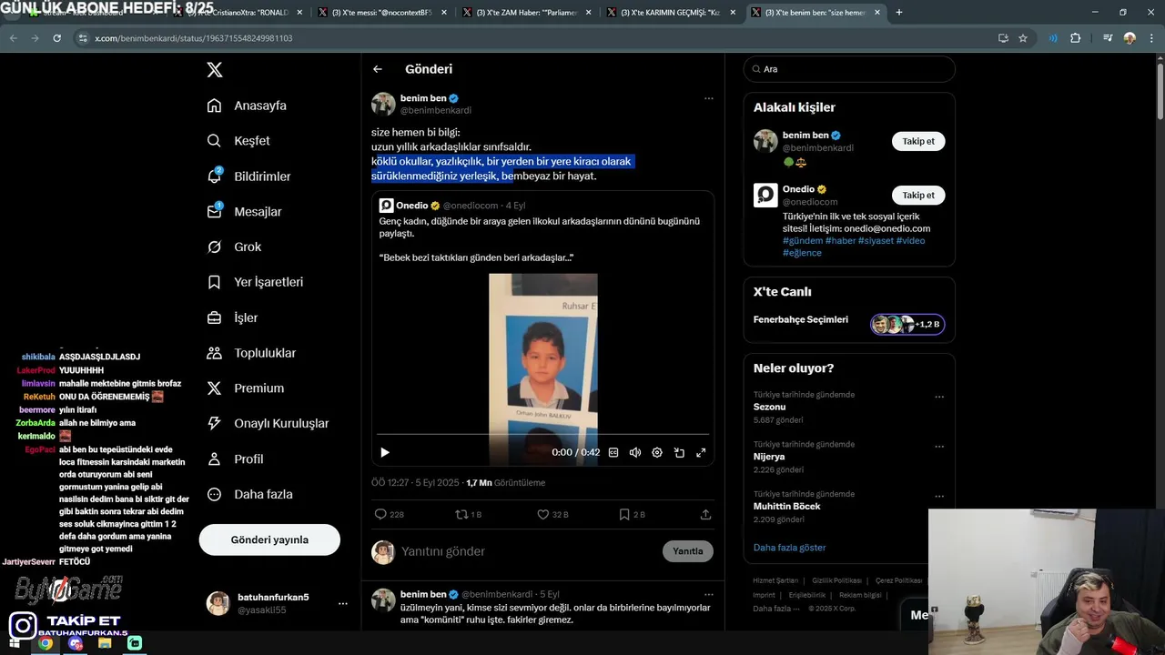Screen dimensions: 1165x655
Task: Like the post with heart icon
Action: pos(552,514)
